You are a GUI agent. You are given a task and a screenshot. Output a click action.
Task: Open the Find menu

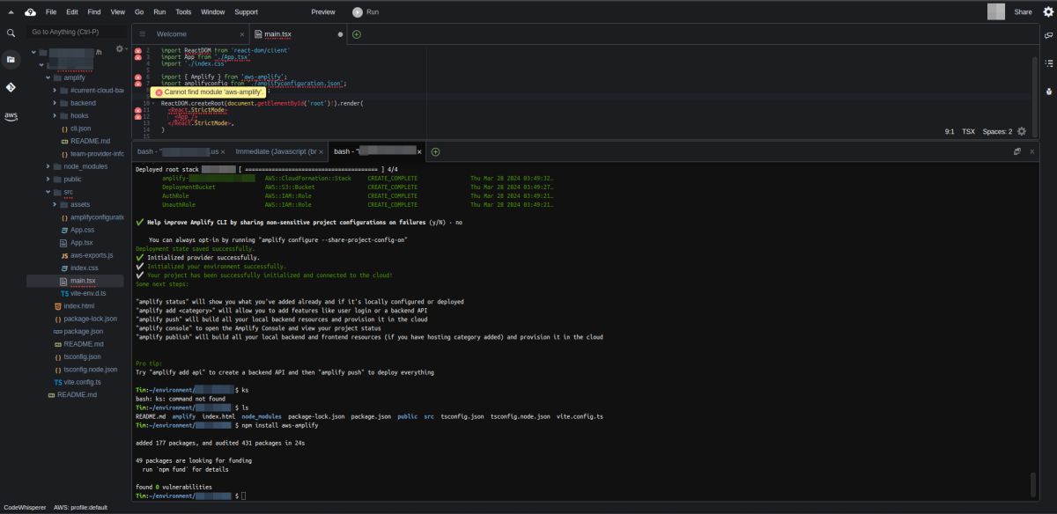94,12
